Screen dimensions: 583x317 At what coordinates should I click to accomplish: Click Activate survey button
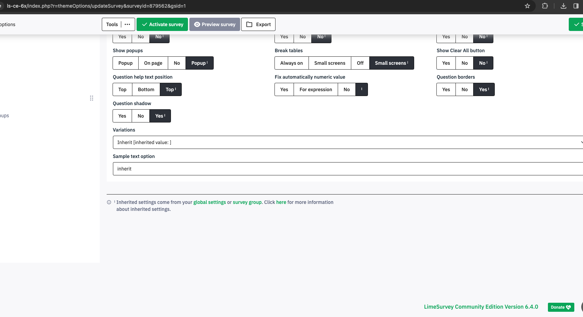coord(162,24)
